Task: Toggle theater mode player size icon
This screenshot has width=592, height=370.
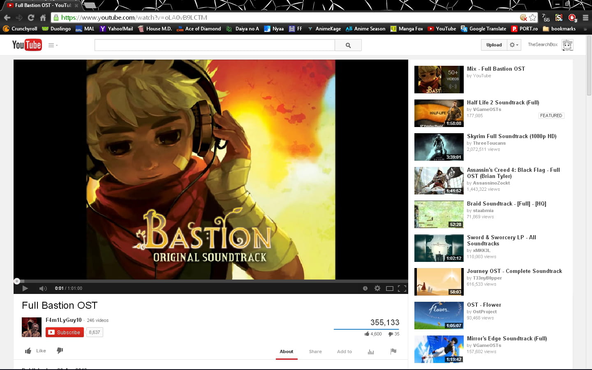Action: (390, 289)
